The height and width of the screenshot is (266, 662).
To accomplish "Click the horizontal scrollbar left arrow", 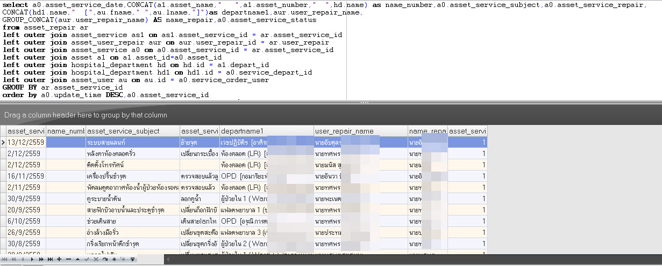I will pos(168,259).
